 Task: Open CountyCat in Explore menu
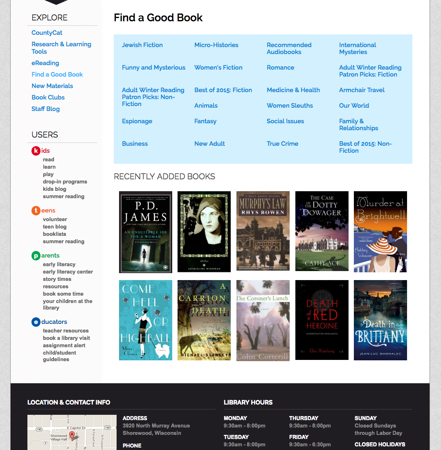(47, 33)
